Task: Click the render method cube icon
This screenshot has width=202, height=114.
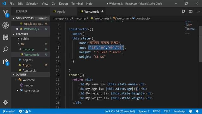Action: point(21,85)
